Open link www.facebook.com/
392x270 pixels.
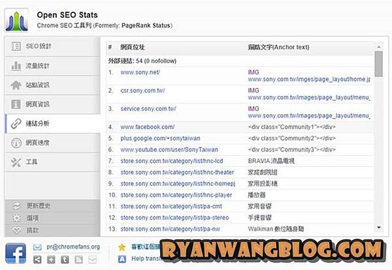coord(148,127)
